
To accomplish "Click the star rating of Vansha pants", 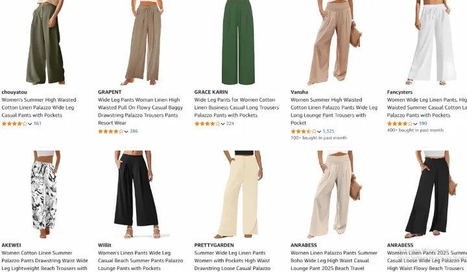I will click(x=304, y=131).
